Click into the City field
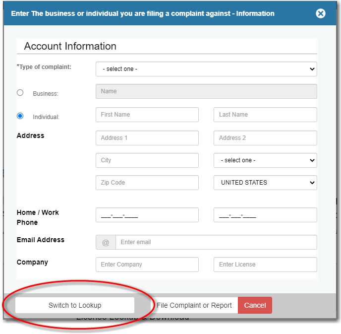Screen dimensions: 341x334 [x=147, y=160]
